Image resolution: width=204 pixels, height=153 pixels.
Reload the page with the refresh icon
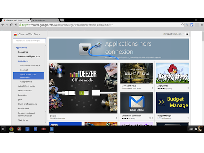pos(11,25)
